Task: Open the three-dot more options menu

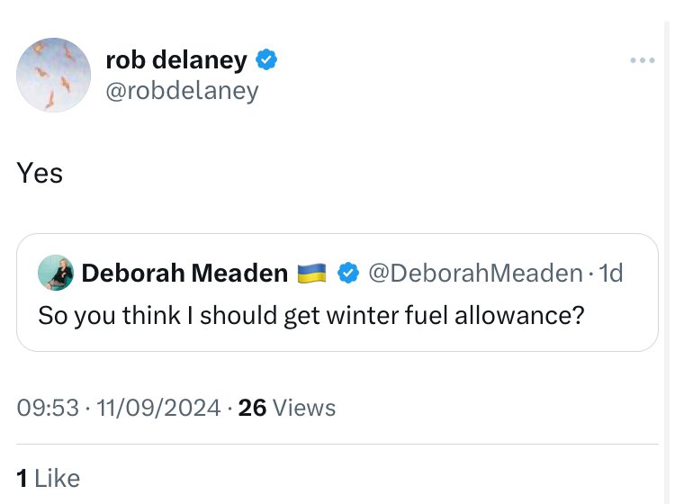Action: pyautogui.click(x=643, y=60)
